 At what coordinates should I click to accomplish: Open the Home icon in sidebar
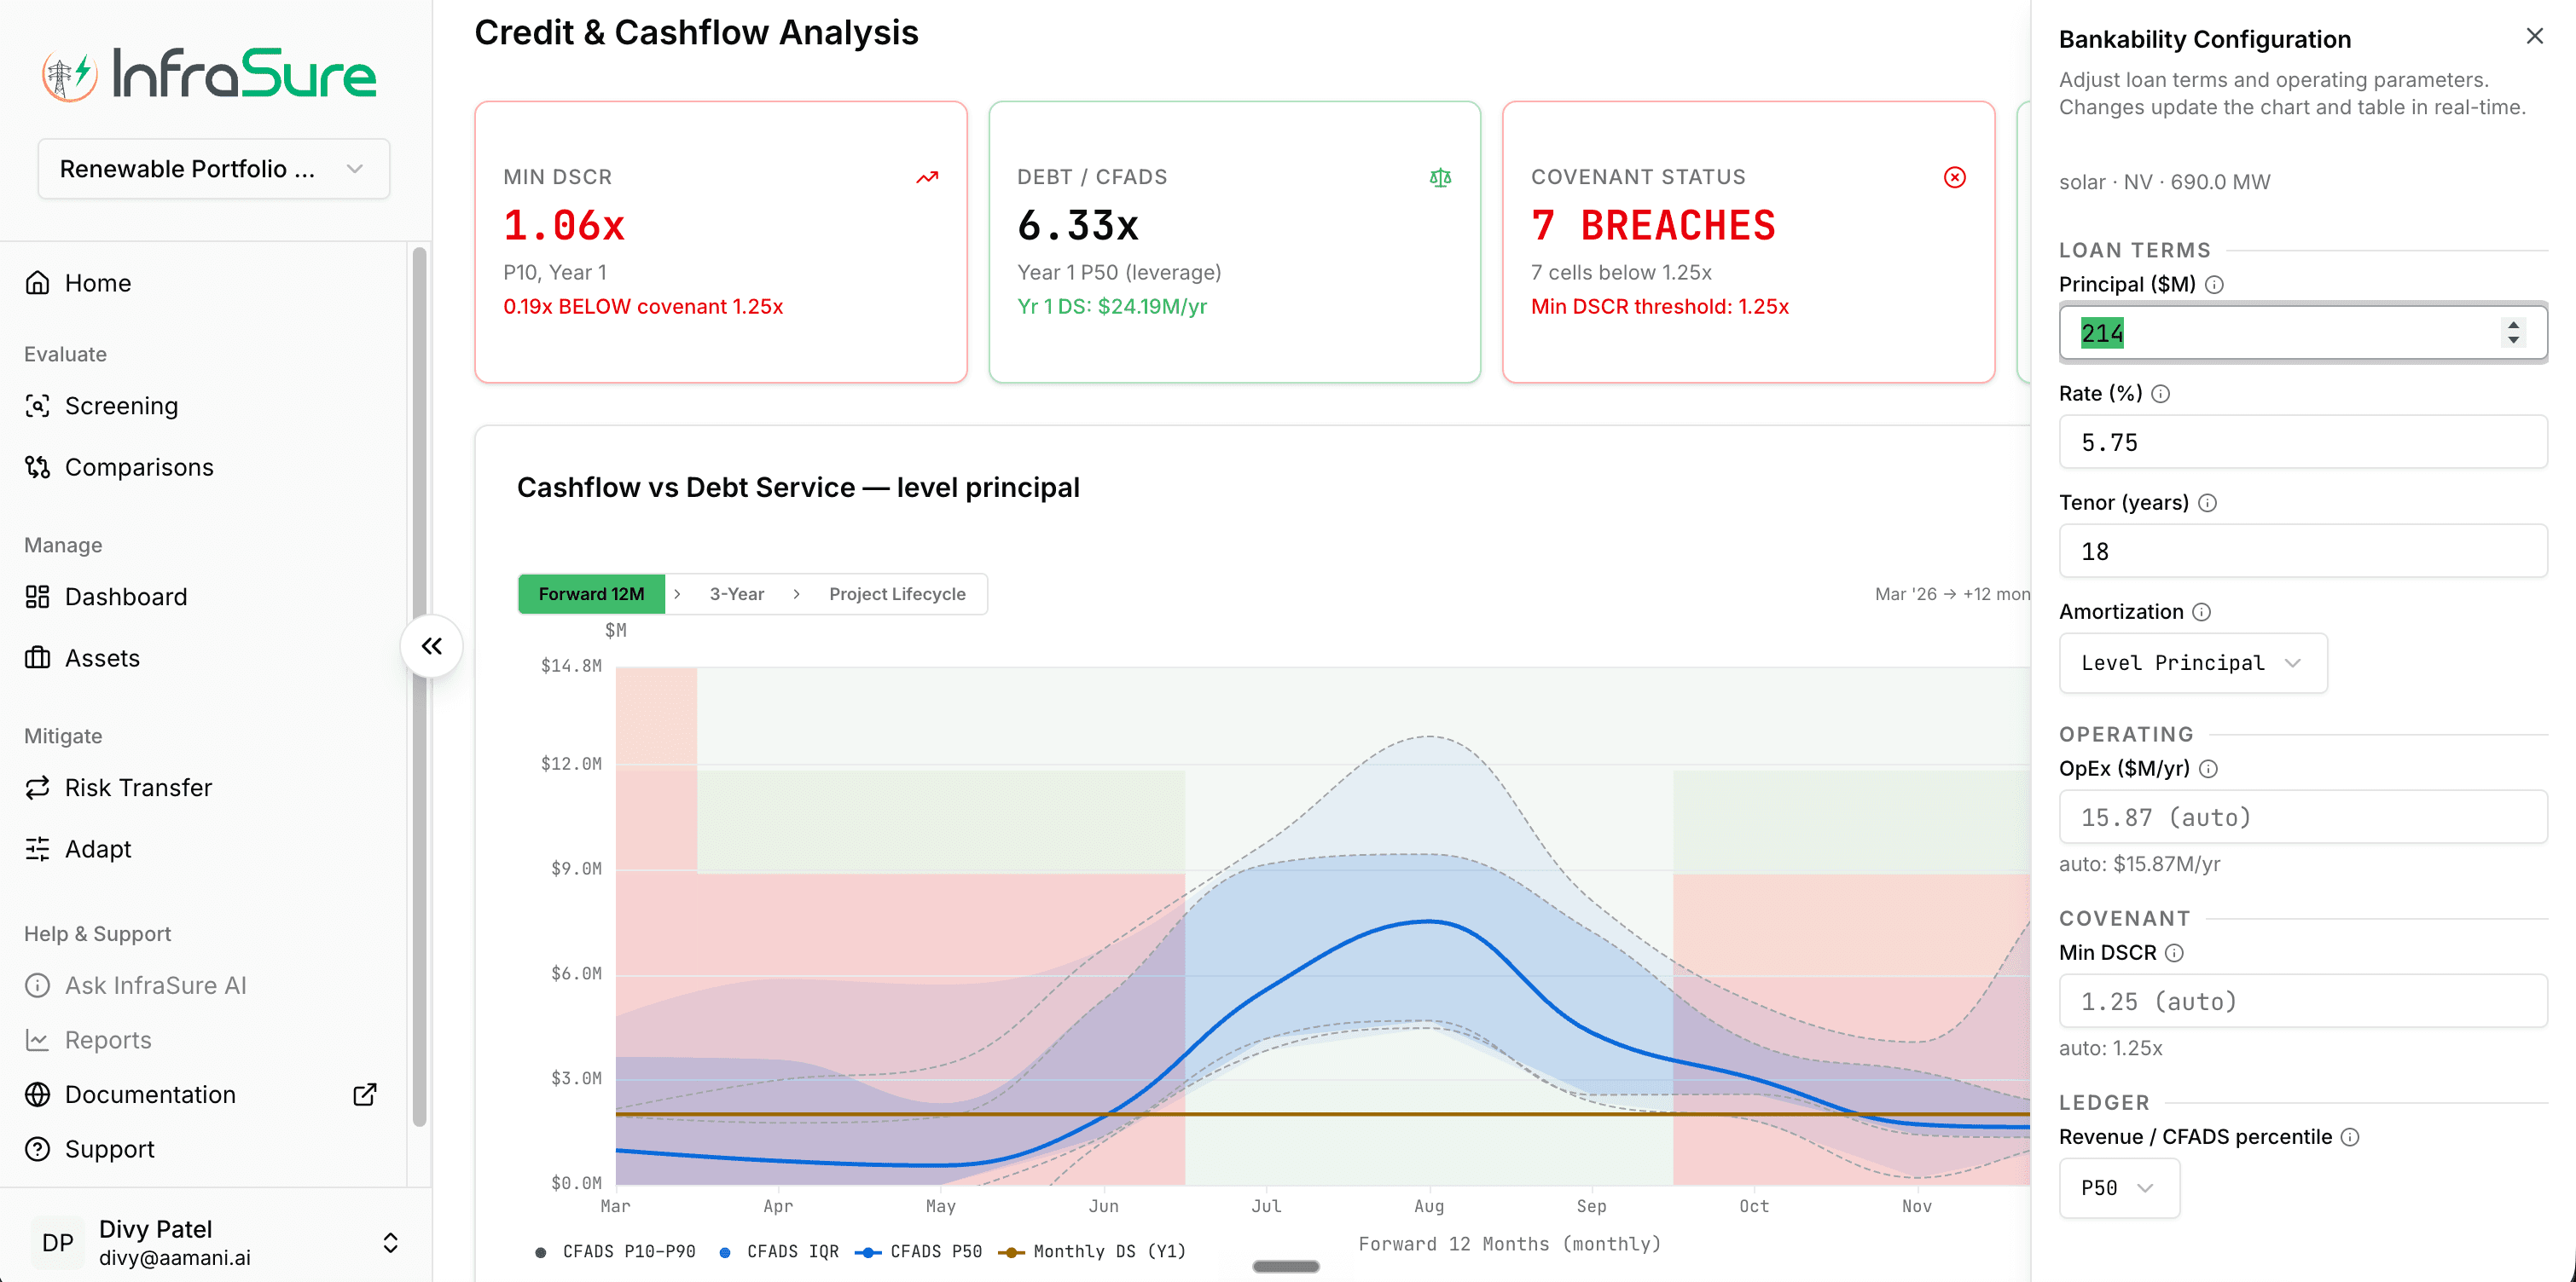point(37,283)
